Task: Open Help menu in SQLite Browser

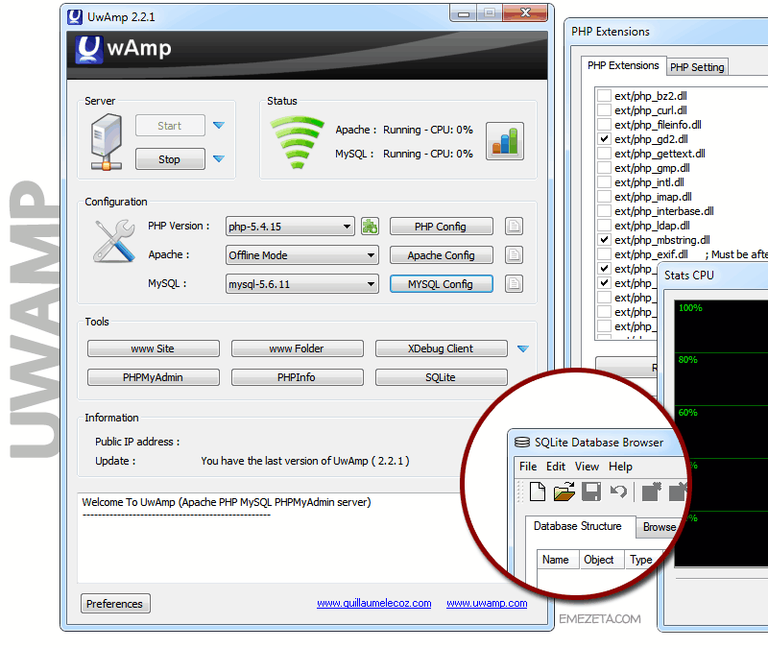Action: click(620, 467)
